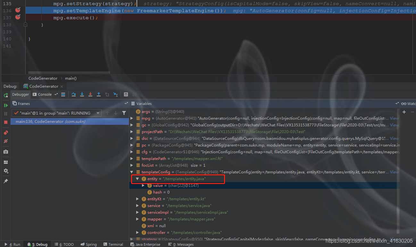
Task: Toggle breakpoint on line 136
Action: 18,10
